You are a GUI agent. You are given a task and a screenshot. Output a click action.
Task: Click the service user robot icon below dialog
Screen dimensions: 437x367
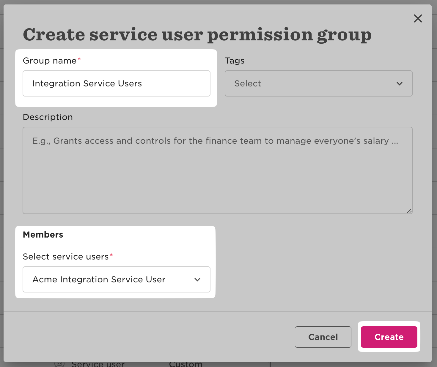pos(59,364)
